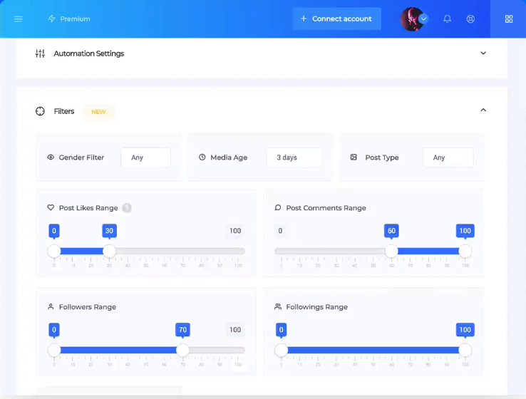Click the Post Comments Range label
526x399 pixels.
click(x=326, y=208)
